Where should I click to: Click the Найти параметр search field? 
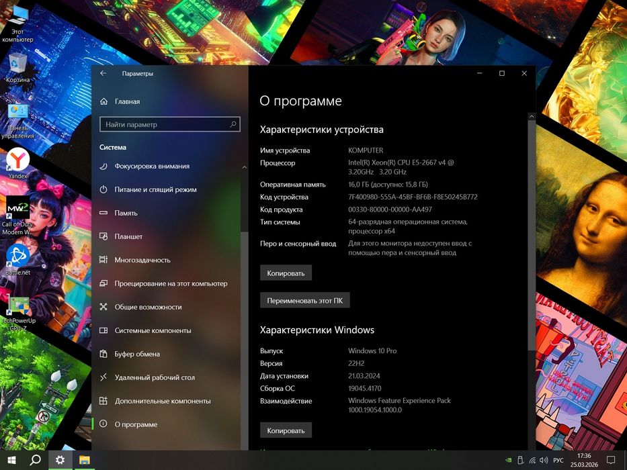click(170, 124)
